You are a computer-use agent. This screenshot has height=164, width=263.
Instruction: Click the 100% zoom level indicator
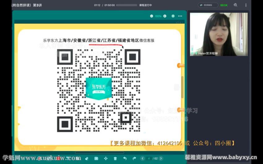(158, 16)
